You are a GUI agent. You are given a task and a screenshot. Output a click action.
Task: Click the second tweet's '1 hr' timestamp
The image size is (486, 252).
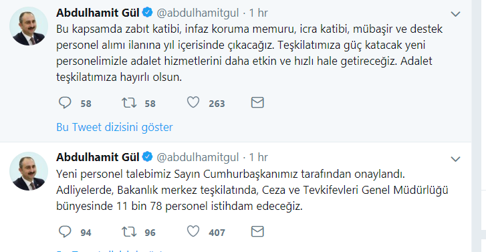(x=258, y=158)
